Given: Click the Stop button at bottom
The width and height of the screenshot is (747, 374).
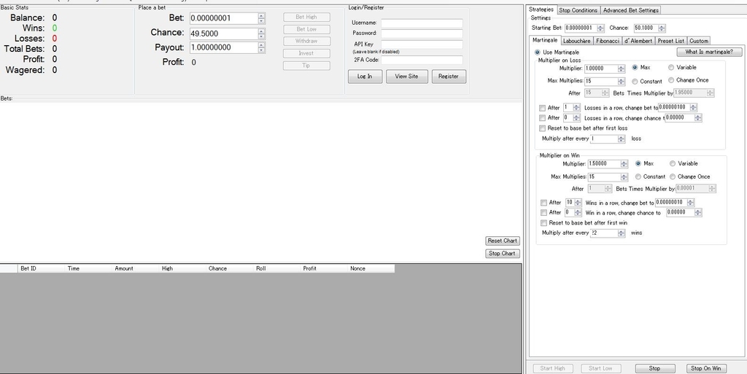Looking at the screenshot, I should pyautogui.click(x=654, y=368).
